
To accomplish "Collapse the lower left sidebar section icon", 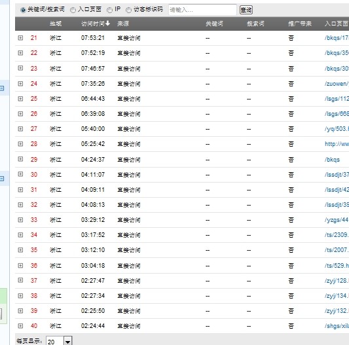I will [x=2, y=179].
